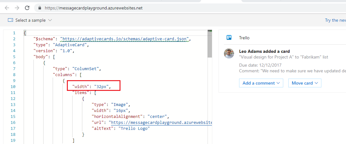The width and height of the screenshot is (346, 144).
Task: Reload the page with the refresh icon
Action: click(x=27, y=8)
